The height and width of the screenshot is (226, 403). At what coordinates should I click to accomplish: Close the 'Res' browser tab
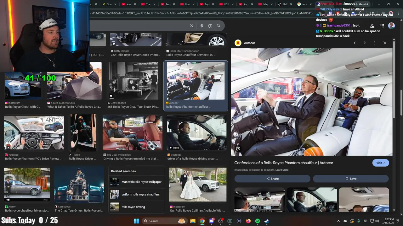point(174,4)
